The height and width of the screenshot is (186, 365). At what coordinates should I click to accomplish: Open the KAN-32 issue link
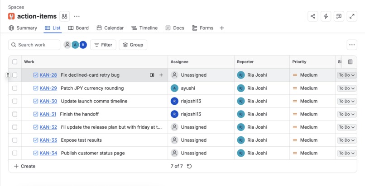coord(48,127)
